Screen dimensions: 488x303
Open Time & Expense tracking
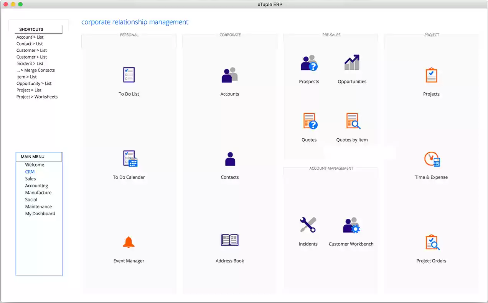click(431, 158)
